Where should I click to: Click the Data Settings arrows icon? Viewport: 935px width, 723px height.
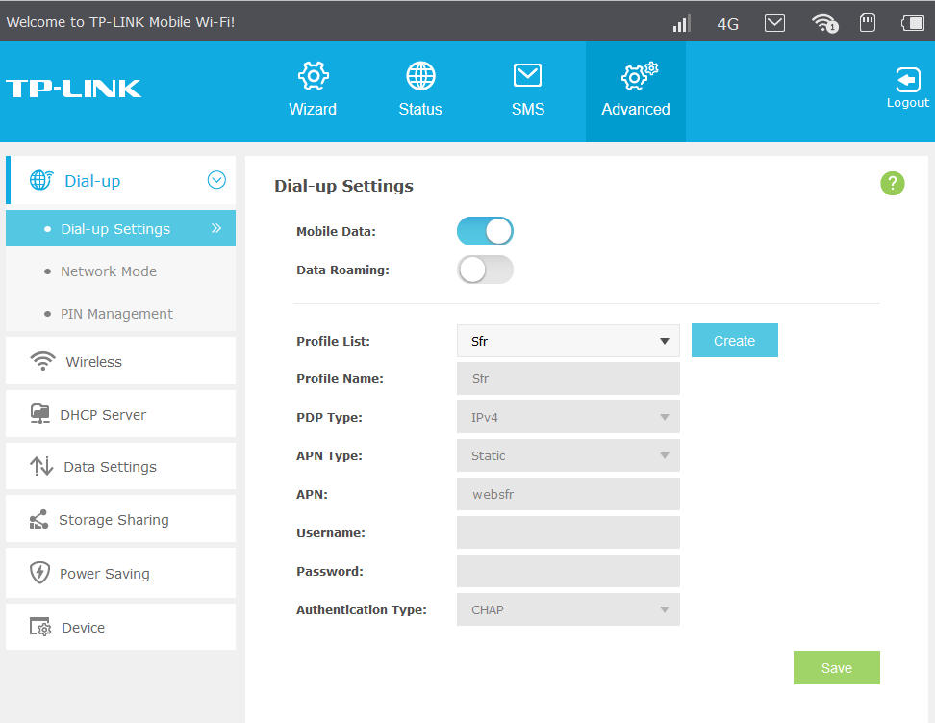tap(41, 466)
